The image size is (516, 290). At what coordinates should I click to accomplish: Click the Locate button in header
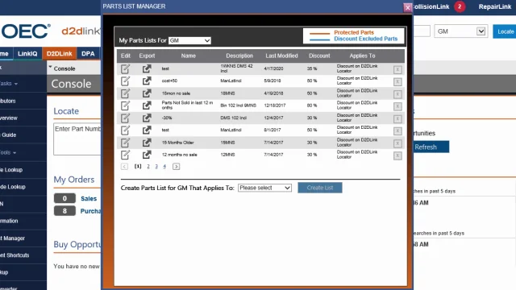click(505, 31)
